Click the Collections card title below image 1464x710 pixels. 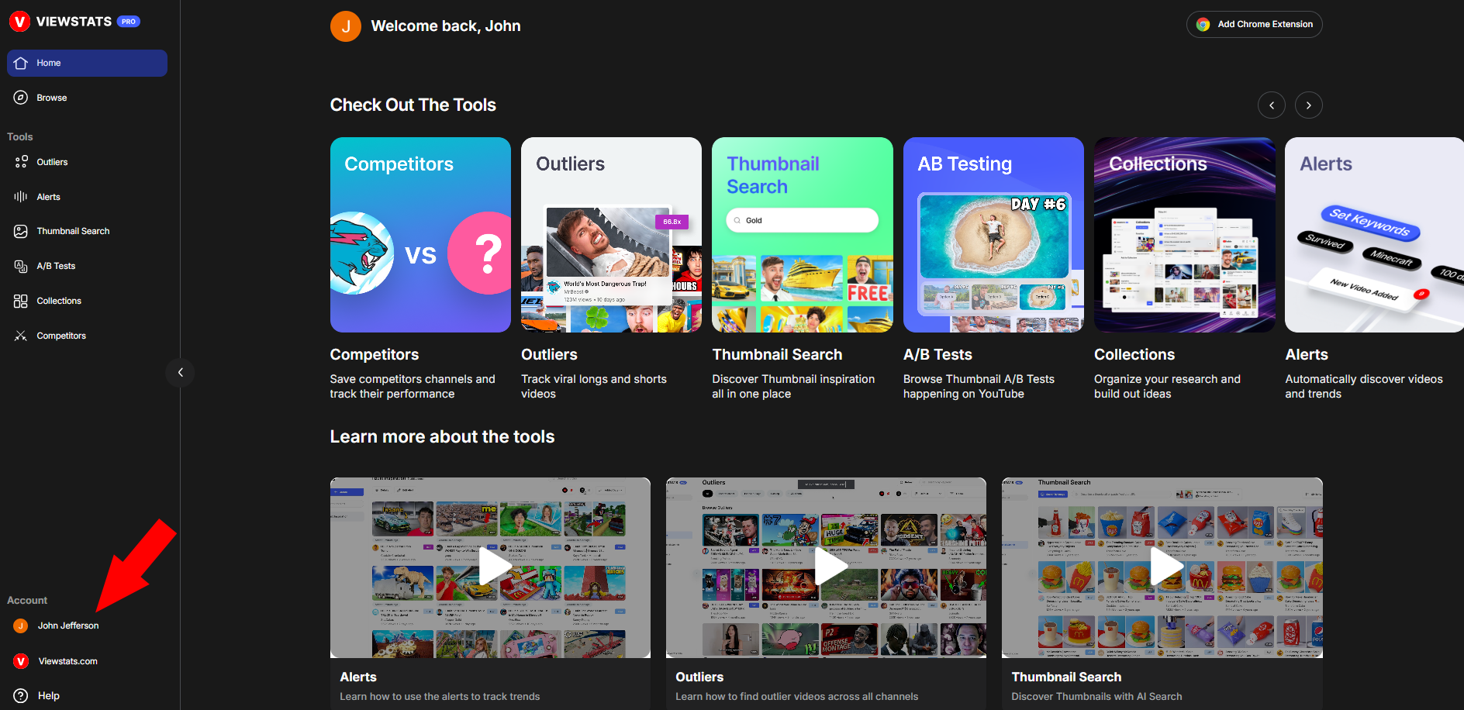click(x=1134, y=354)
